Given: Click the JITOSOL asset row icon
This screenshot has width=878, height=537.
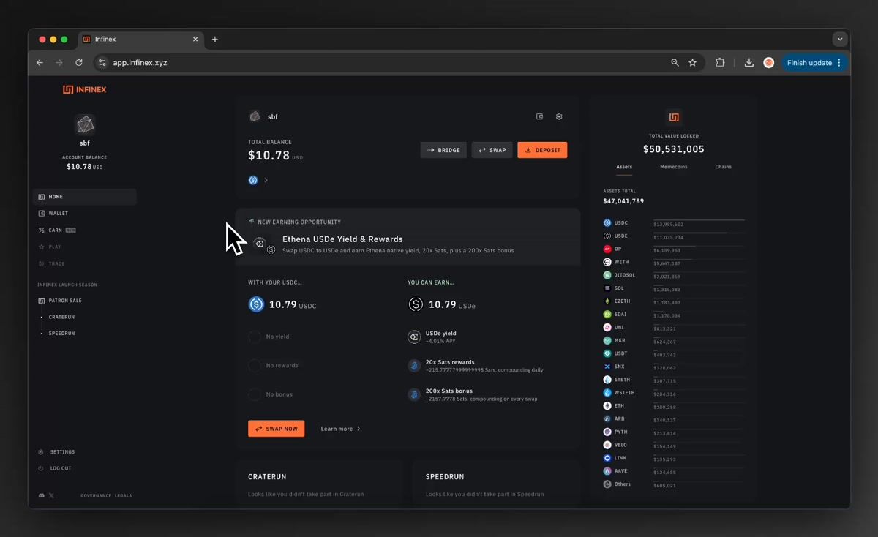Looking at the screenshot, I should 607,275.
